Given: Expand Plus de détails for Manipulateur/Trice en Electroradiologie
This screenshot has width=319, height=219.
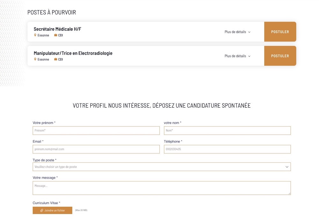Looking at the screenshot, I should (237, 56).
